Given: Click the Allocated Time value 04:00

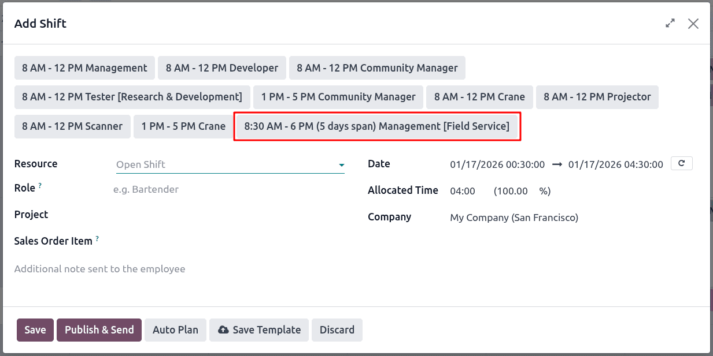Looking at the screenshot, I should coord(463,190).
